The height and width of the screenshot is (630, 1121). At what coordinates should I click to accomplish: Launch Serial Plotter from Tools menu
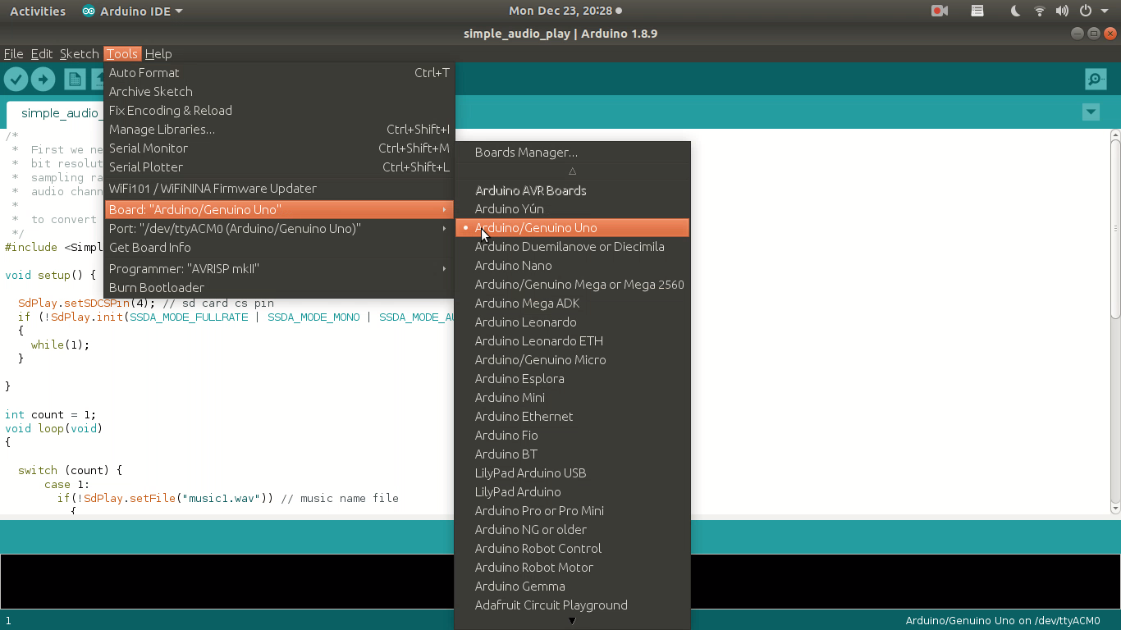279,167
